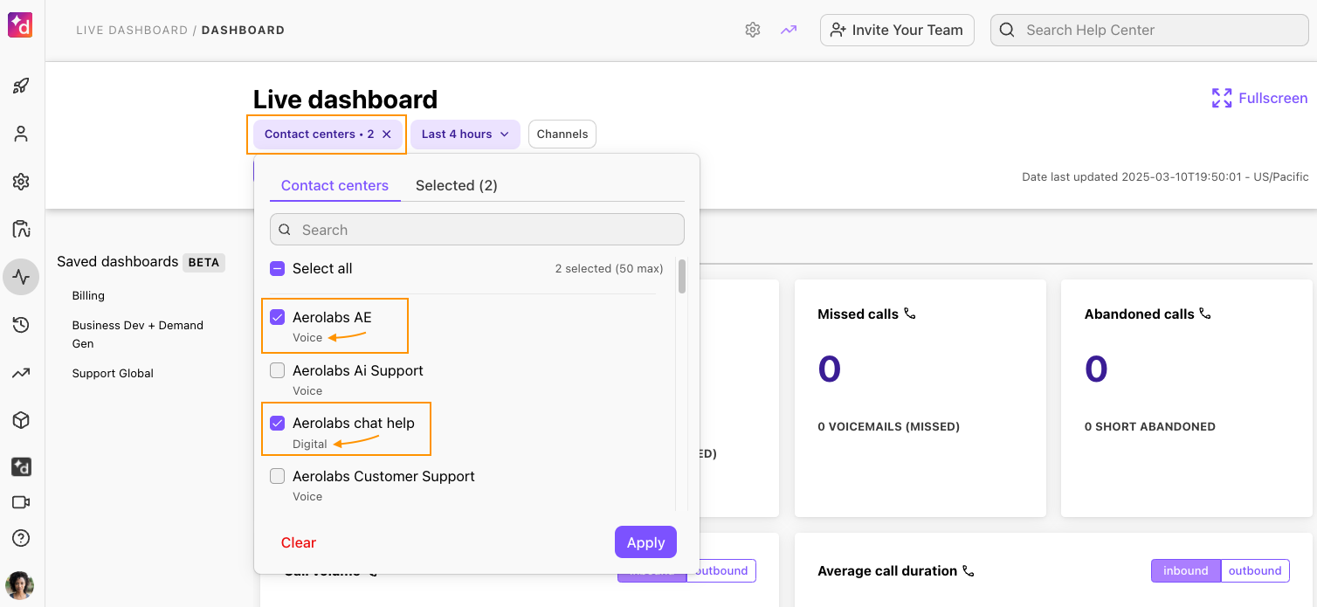The width and height of the screenshot is (1317, 607).
Task: Open the Billing saved dashboard
Action: [x=88, y=295]
